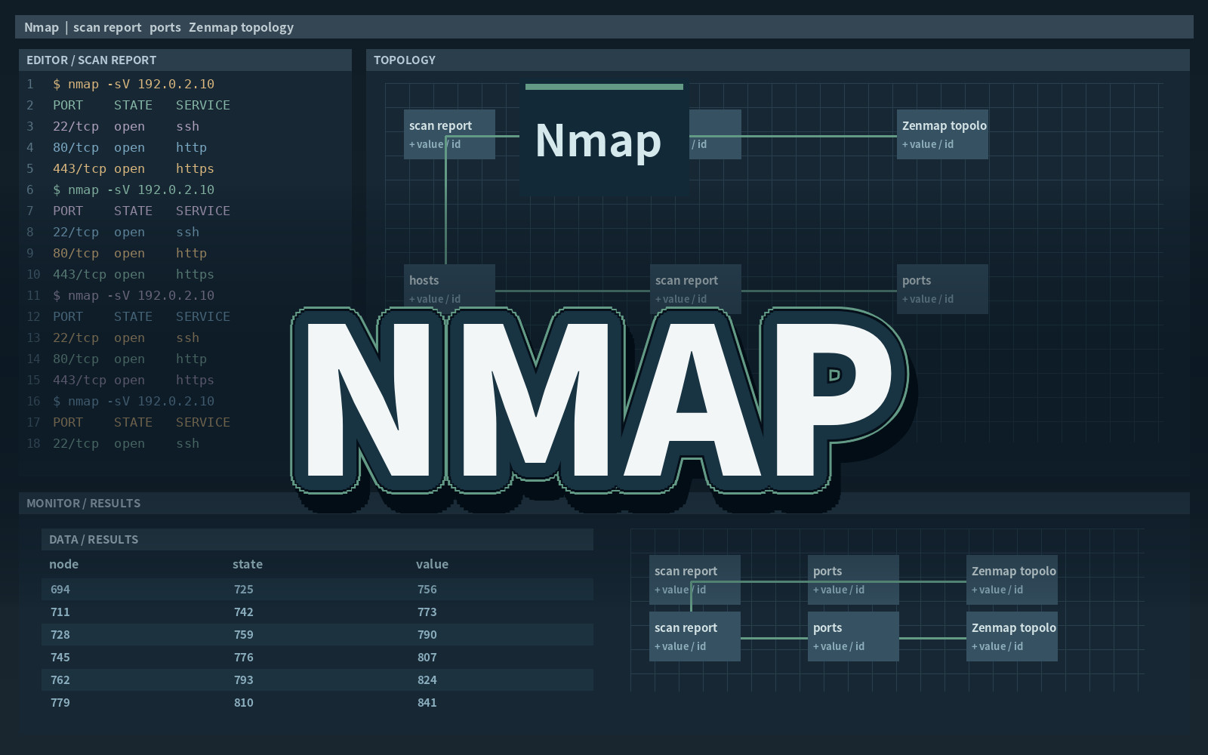Screen dimensions: 1208x755
Task: Select the EDITOR / SCAN REPORT panel header
Action: (185, 60)
